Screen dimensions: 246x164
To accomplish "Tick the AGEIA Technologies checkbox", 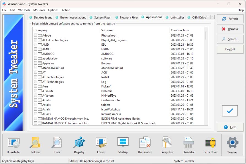I will (35, 40).
